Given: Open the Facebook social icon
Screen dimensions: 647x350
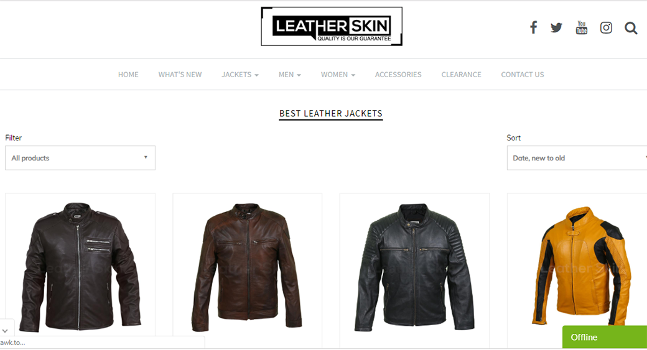Looking at the screenshot, I should pos(534,27).
